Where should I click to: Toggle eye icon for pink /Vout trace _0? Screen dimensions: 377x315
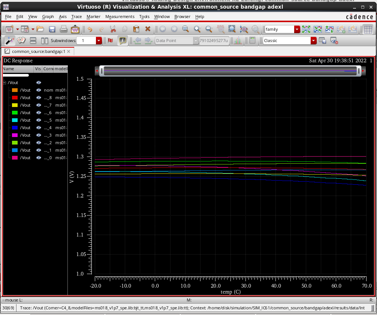38,158
